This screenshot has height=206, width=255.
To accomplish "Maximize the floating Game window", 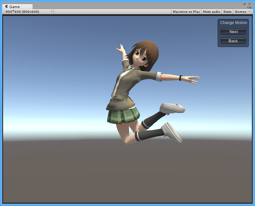I will [x=244, y=4].
